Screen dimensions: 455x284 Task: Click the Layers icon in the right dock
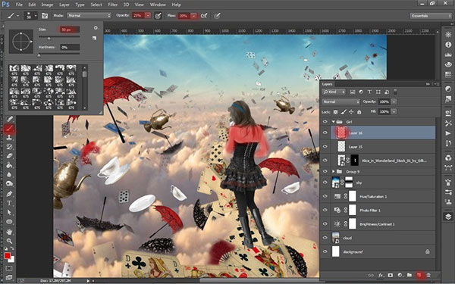(x=448, y=217)
